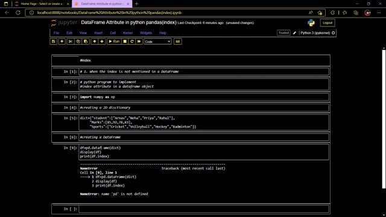The width and height of the screenshot is (386, 217).
Task: Open the Help menu
Action: 163,33
